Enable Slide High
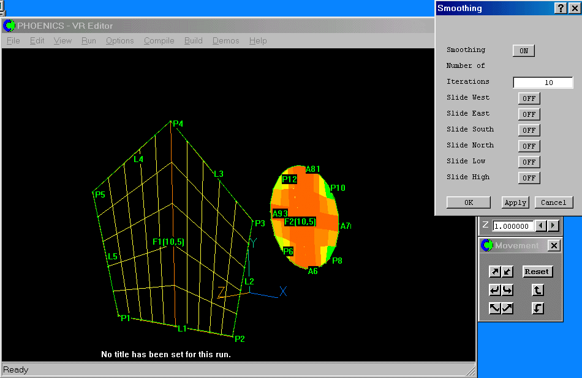 529,177
